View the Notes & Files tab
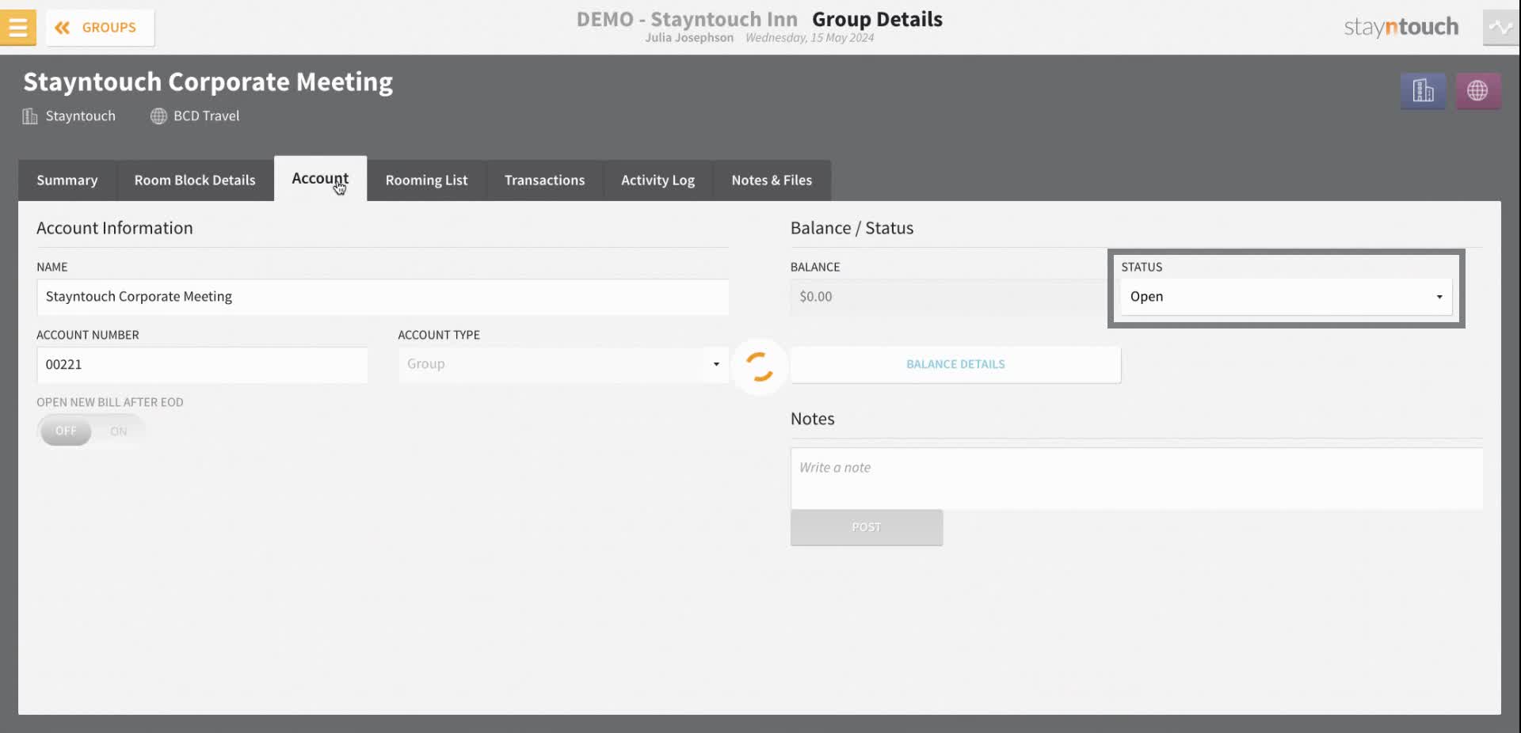1521x733 pixels. pyautogui.click(x=772, y=180)
